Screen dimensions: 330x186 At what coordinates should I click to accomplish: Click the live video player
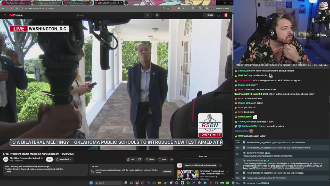[x=116, y=84]
